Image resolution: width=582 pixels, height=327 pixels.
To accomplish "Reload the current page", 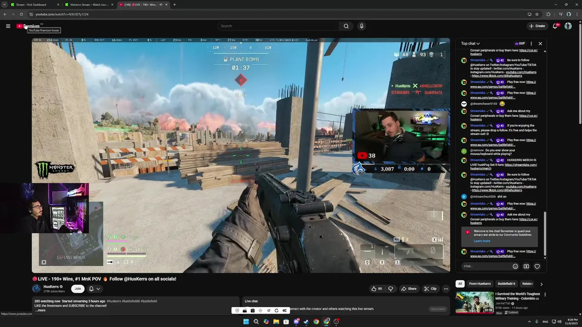I will tap(21, 14).
